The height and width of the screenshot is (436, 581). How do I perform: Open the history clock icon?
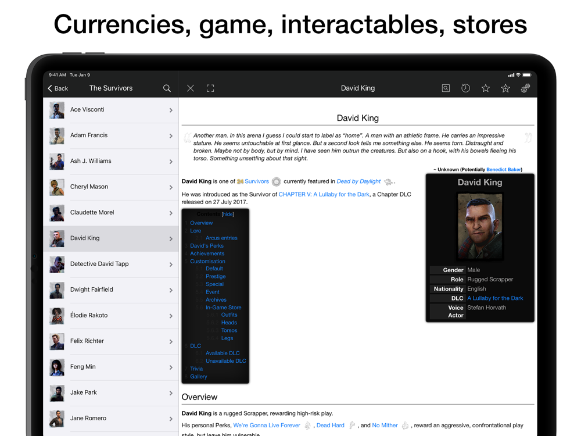click(x=466, y=88)
